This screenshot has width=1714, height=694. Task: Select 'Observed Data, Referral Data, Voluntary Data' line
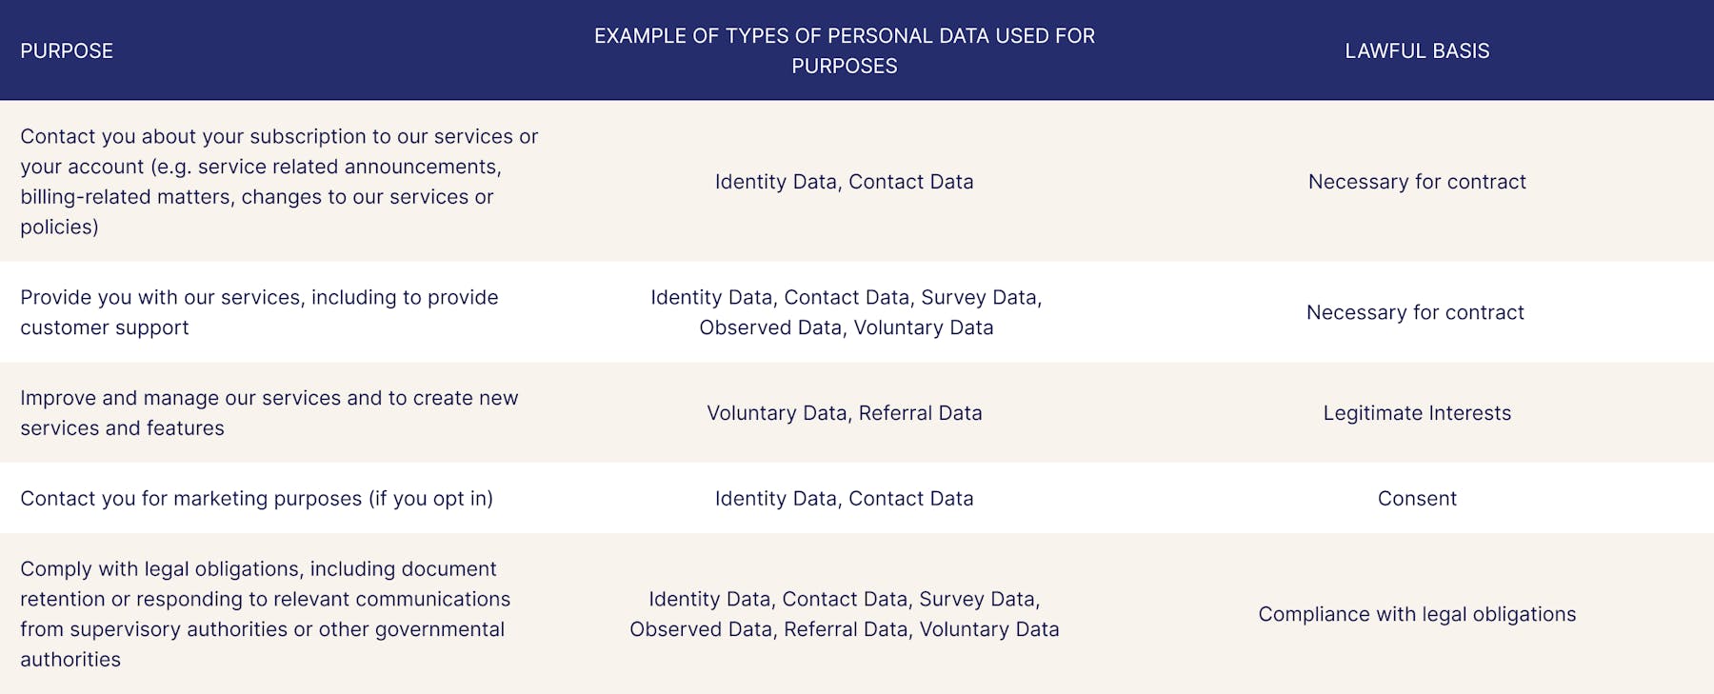coord(845,629)
